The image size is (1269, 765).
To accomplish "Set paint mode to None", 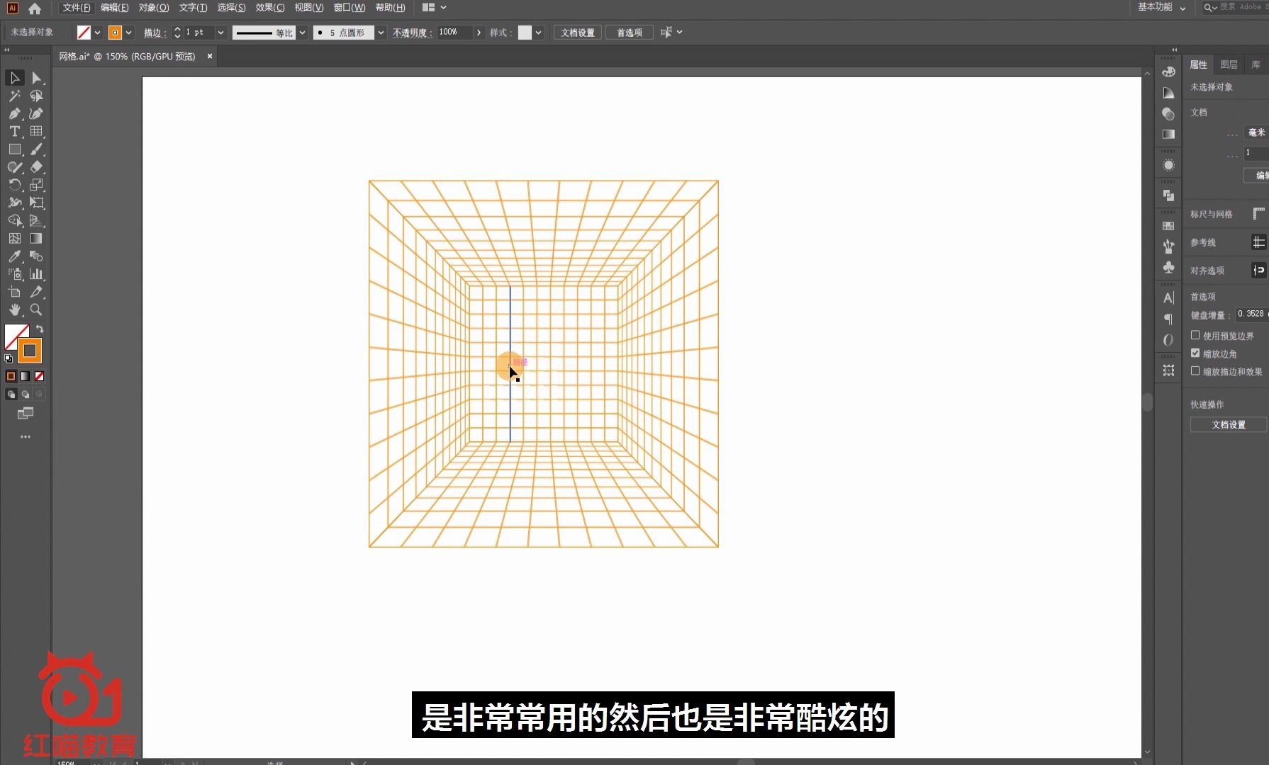I will pyautogui.click(x=39, y=376).
